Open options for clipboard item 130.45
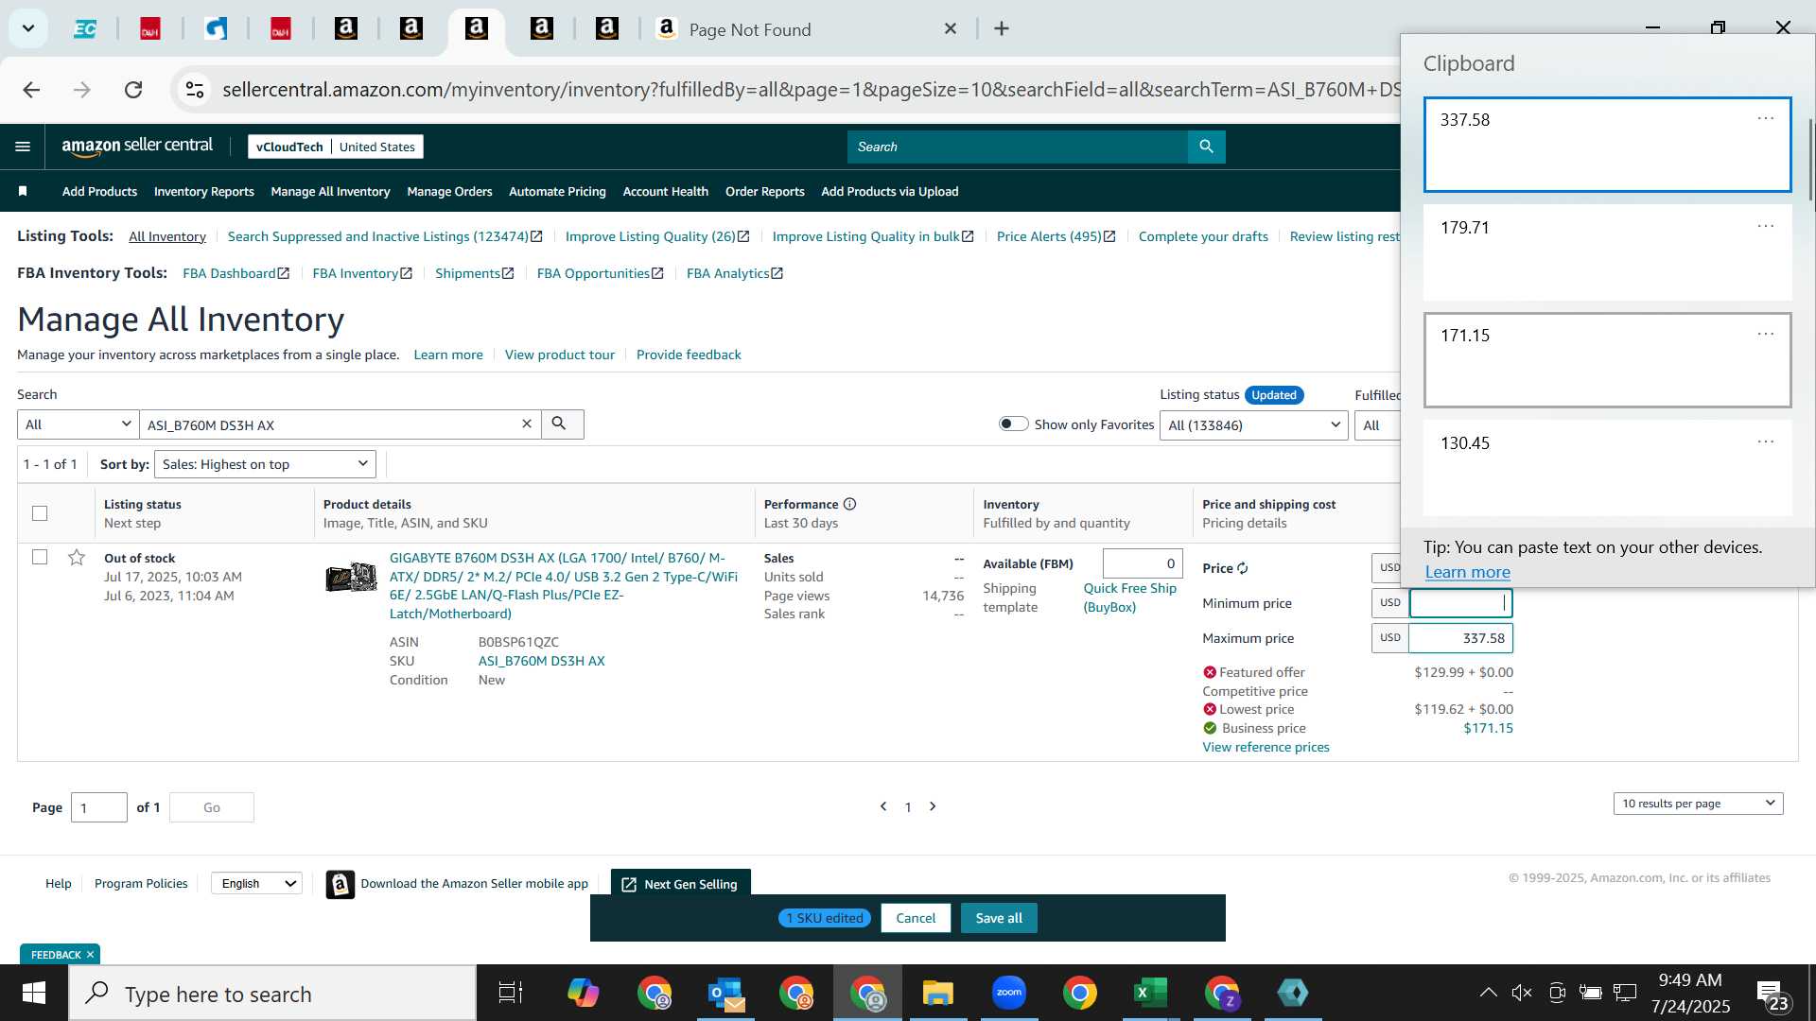 [1765, 441]
